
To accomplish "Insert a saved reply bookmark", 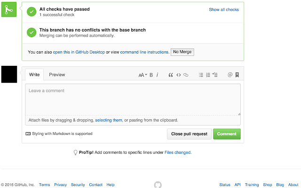I will (x=237, y=75).
